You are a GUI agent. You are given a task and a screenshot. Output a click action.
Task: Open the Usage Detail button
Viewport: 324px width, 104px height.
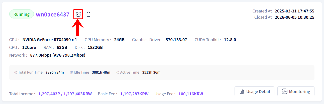coord(254,91)
